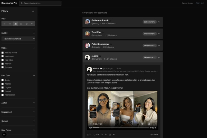Switch to list view icon
207x138 pixels.
[x=10, y=24]
